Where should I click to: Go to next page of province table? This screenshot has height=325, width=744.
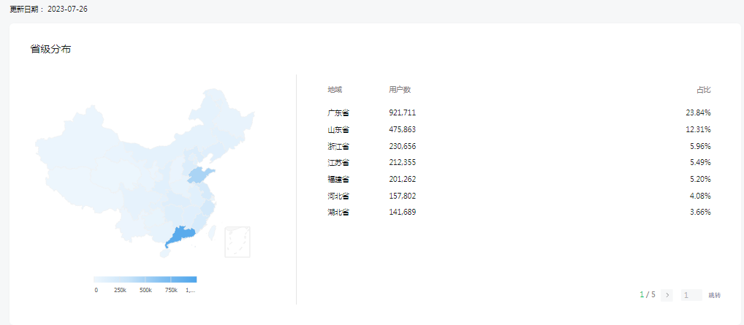[x=667, y=295]
